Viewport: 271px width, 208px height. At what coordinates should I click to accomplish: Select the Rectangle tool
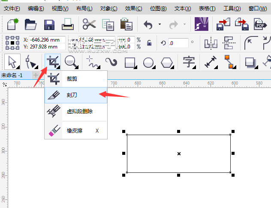[x=130, y=63]
